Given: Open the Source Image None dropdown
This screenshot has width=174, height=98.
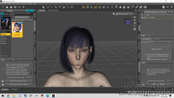Looking at the screenshot, I should point(160,42).
